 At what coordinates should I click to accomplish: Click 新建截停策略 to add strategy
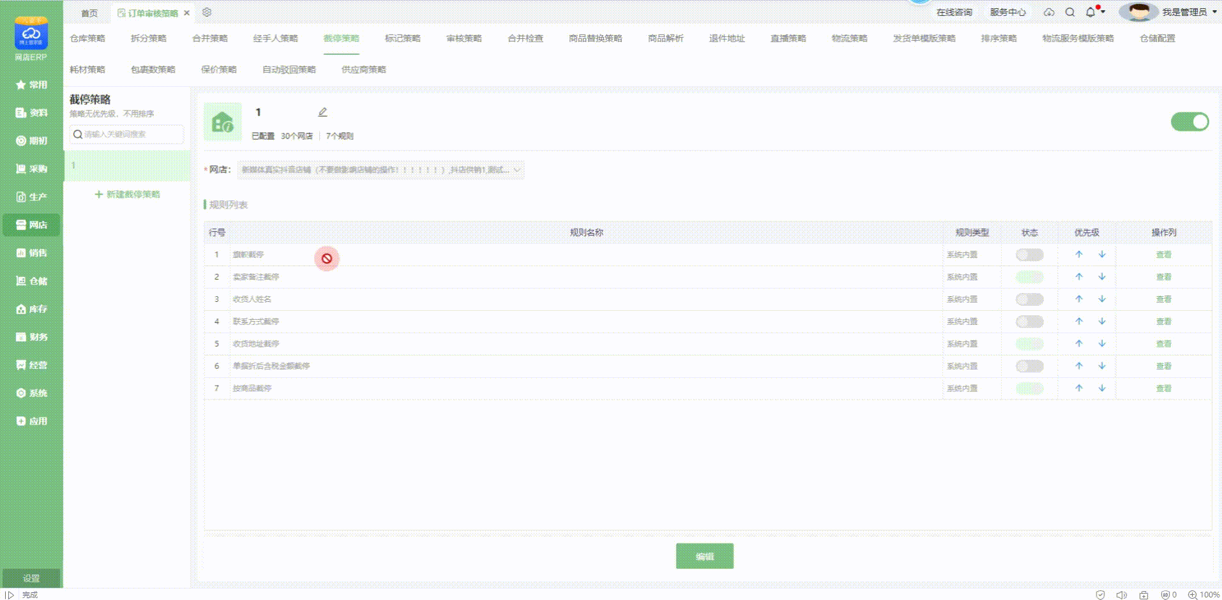(x=128, y=194)
